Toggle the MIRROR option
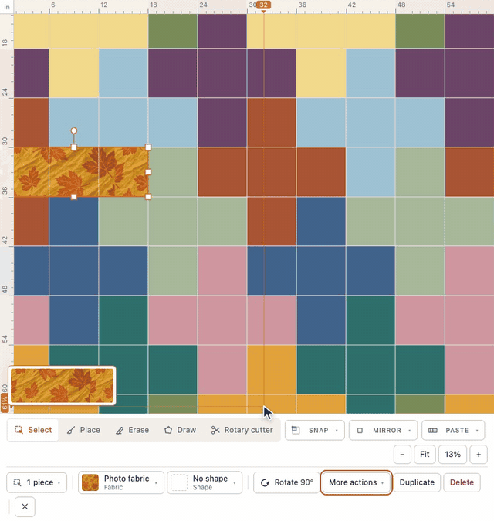The image size is (494, 521). point(384,430)
